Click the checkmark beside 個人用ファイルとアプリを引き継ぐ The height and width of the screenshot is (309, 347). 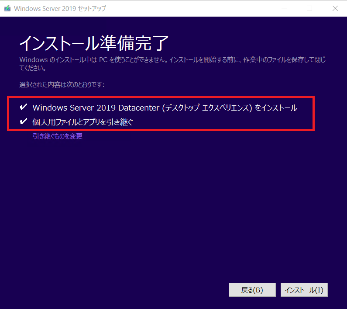pos(24,121)
